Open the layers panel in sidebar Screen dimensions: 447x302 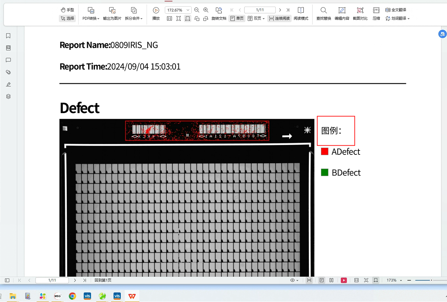pyautogui.click(x=8, y=97)
